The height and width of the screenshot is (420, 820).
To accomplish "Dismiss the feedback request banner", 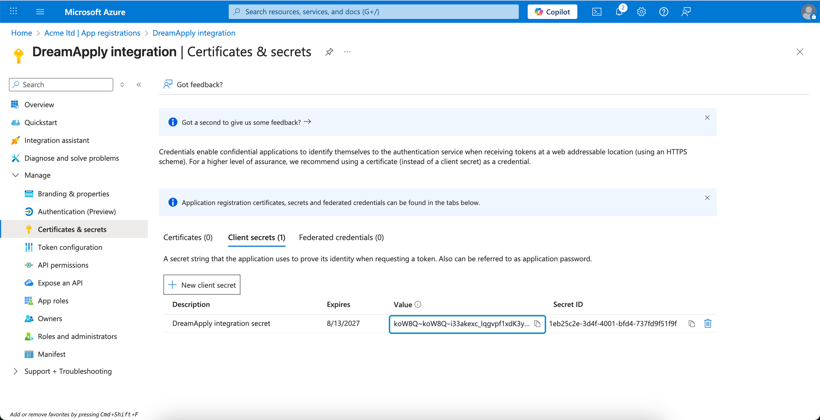I will [x=707, y=118].
